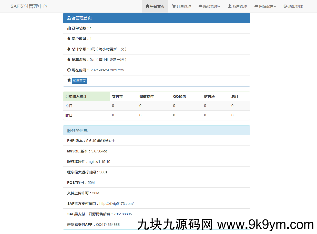This screenshot has width=317, height=234.
Task: Click the bar chart icon beside 订单总数
Action: point(69,28)
